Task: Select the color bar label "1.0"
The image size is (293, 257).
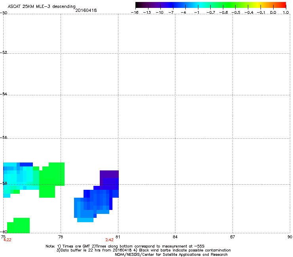Action: (286, 13)
